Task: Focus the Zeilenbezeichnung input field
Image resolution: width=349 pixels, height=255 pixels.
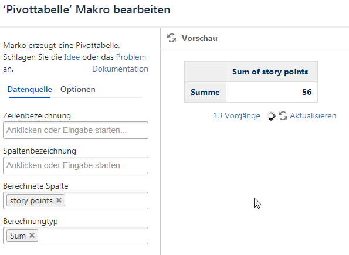Action: 76,130
